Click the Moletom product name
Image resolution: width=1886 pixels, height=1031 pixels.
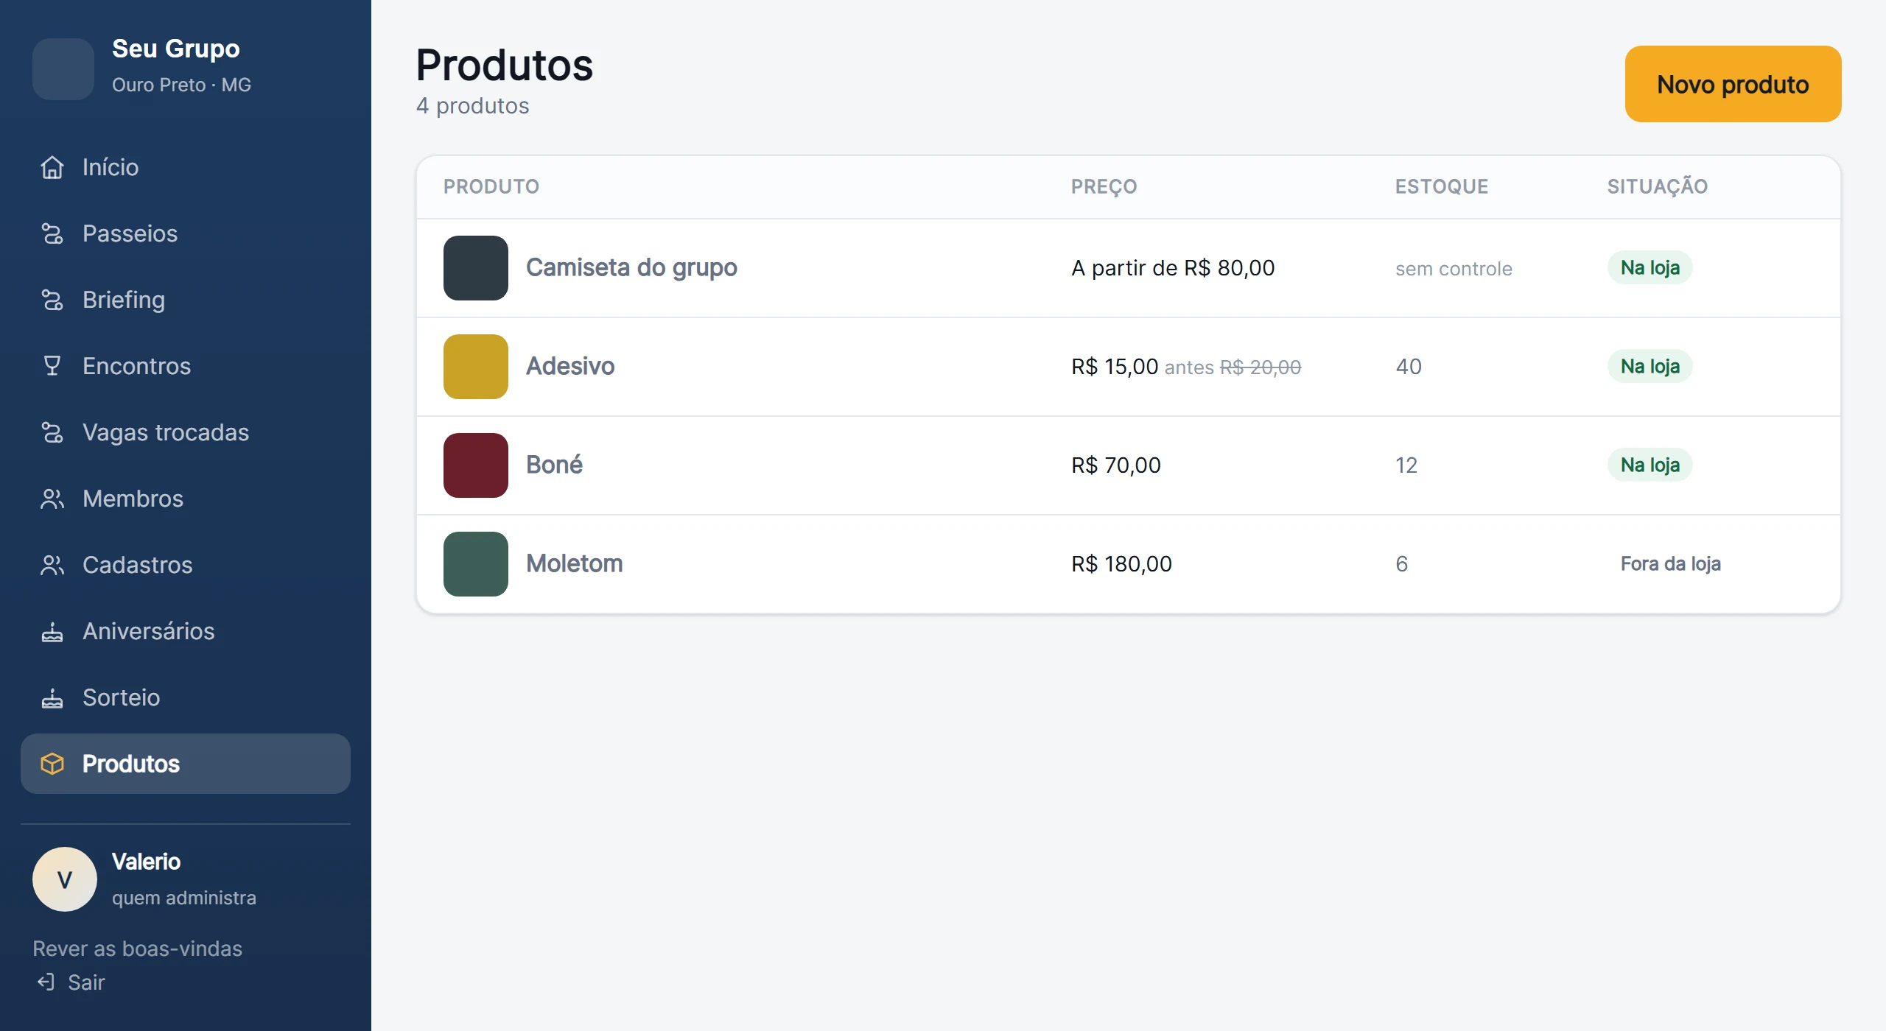[574, 563]
